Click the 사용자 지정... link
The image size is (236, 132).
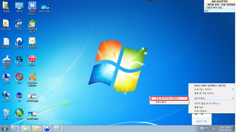pos(202,121)
